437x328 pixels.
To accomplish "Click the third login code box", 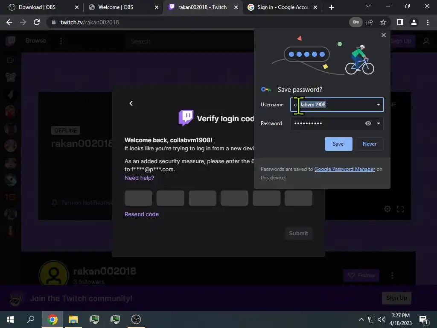I will click(x=202, y=198).
